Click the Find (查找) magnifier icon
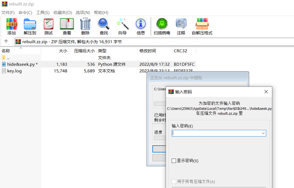Viewport: 294px width, 188px height. pyautogui.click(x=104, y=26)
